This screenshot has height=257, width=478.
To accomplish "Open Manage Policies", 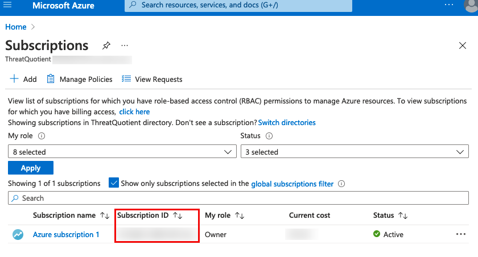I will point(80,79).
